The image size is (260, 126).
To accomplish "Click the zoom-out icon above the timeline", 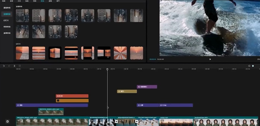I will pyautogui.click(x=249, y=66).
